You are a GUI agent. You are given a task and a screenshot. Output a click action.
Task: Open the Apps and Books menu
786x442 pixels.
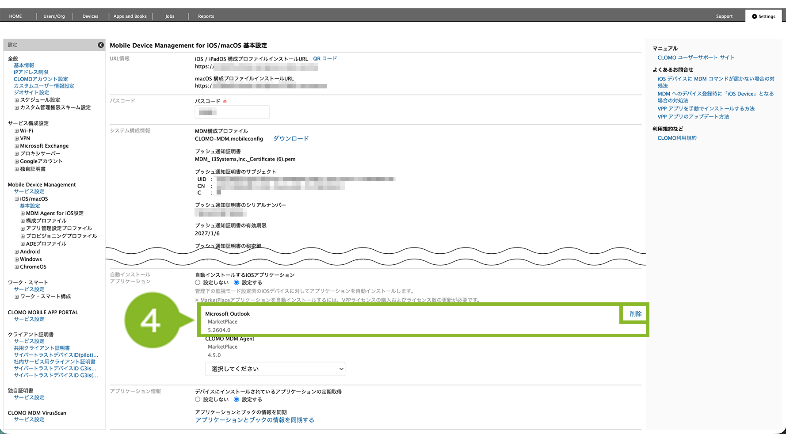point(130,16)
